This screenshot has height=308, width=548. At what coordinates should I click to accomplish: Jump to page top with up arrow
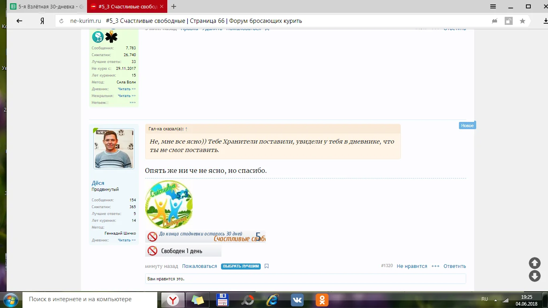[535, 263]
